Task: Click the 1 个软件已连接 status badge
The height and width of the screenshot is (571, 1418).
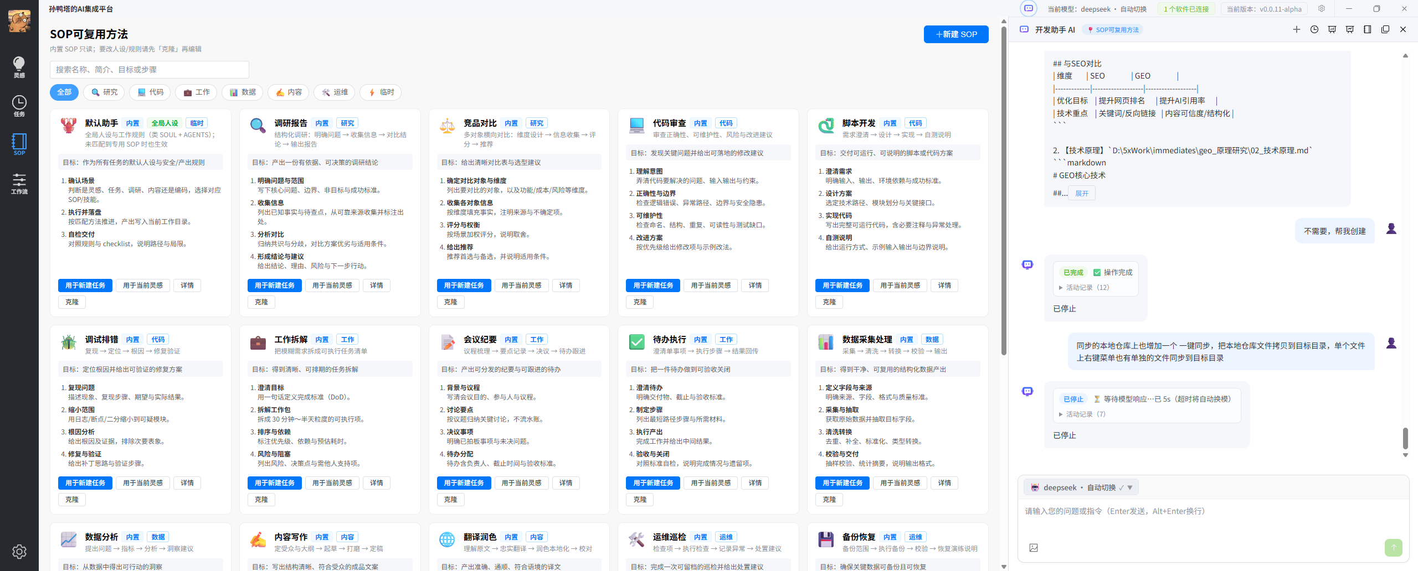Action: pyautogui.click(x=1186, y=9)
